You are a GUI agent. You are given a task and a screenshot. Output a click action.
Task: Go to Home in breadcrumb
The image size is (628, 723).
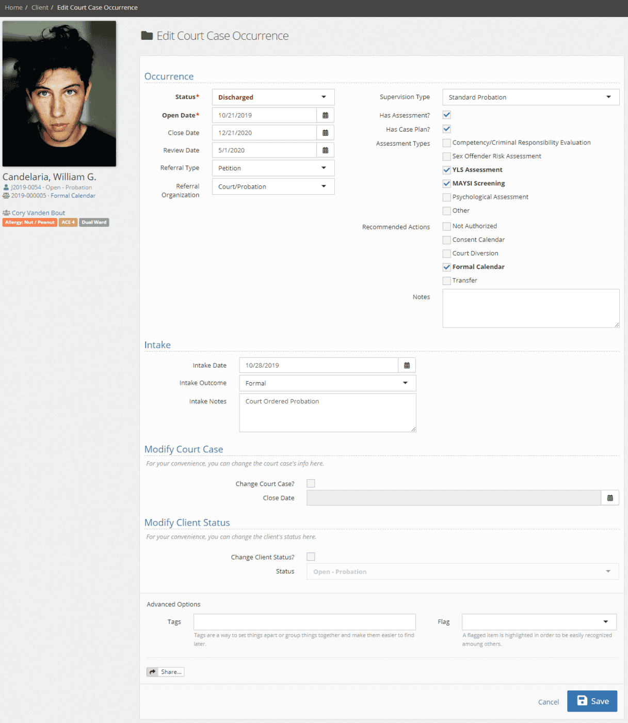(13, 8)
